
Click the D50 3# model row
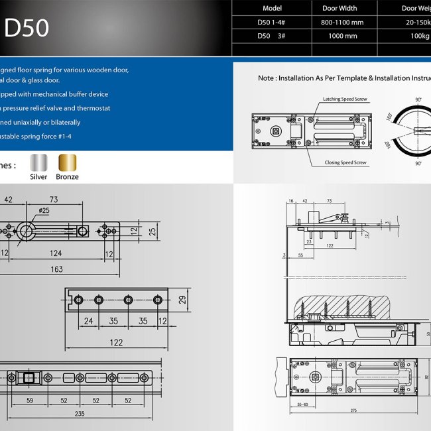(272, 36)
